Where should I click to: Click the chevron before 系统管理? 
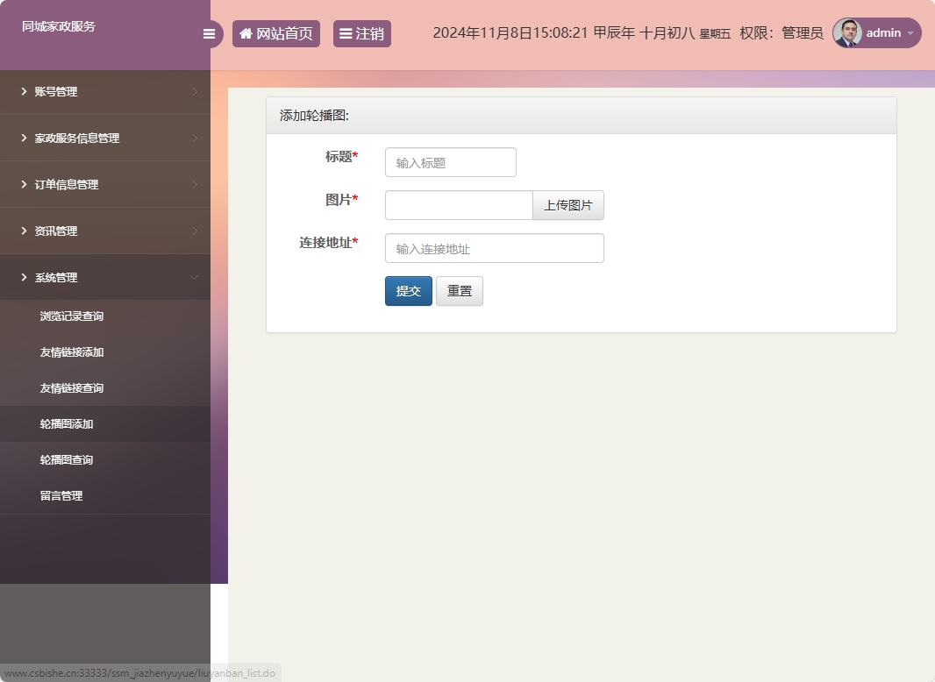click(x=24, y=277)
